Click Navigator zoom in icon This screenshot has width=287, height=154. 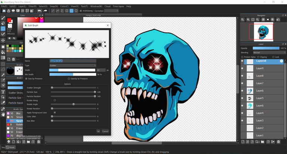coord(248,19)
